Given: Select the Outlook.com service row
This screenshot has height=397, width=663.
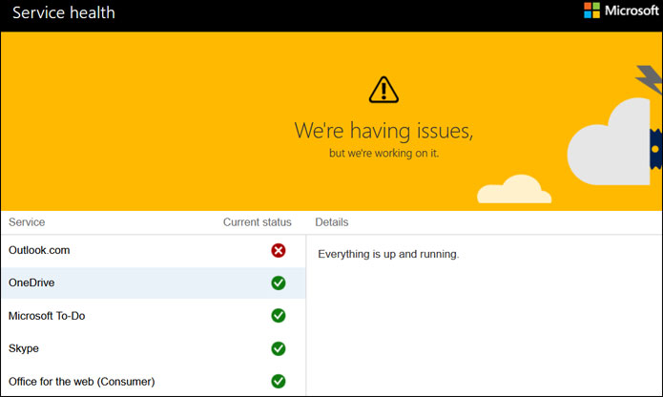Looking at the screenshot, I should [x=39, y=250].
